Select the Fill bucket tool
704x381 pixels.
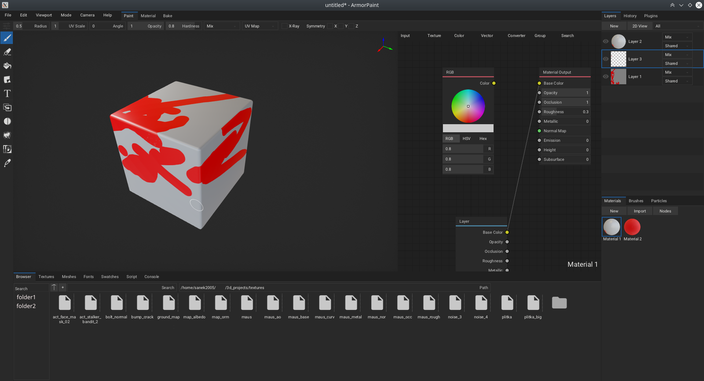tap(7, 66)
